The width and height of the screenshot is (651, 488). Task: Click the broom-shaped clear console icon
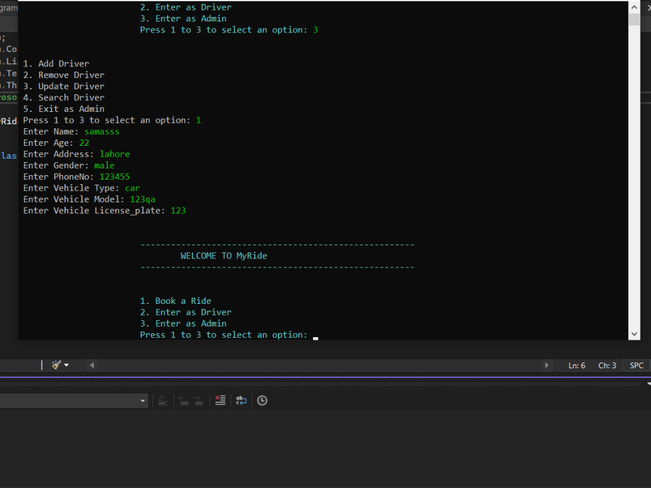[x=57, y=364]
